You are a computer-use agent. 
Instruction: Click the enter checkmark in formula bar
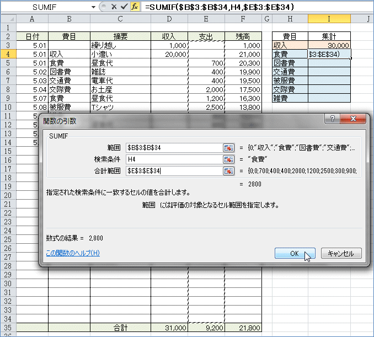[x=124, y=7]
